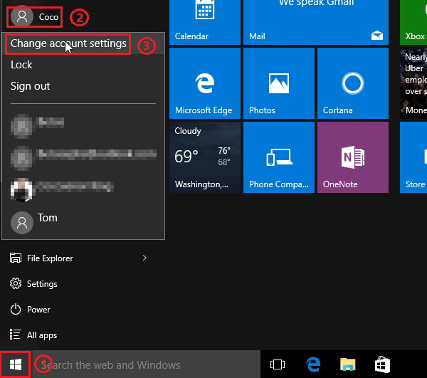The image size is (427, 378).
Task: Select the second blurred user account
Action: pyautogui.click(x=83, y=158)
